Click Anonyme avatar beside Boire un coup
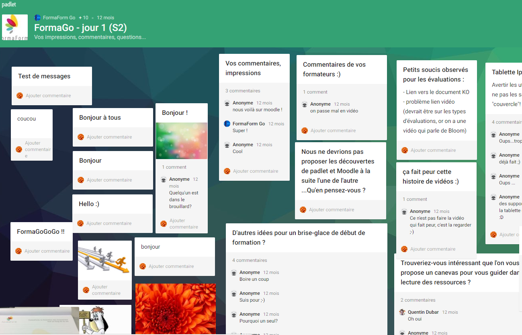Image resolution: width=522 pixels, height=335 pixels. (x=234, y=273)
